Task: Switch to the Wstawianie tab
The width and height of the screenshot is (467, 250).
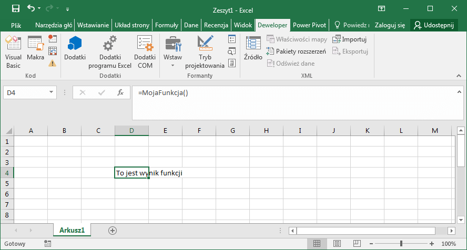Action: [x=93, y=25]
